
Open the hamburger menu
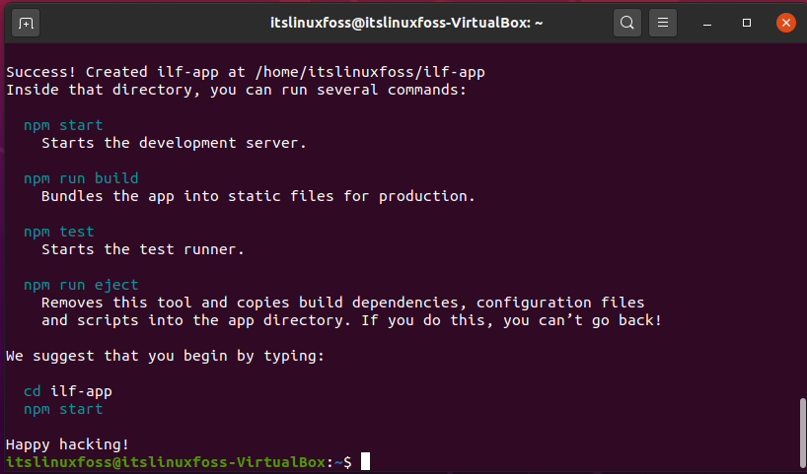(663, 23)
